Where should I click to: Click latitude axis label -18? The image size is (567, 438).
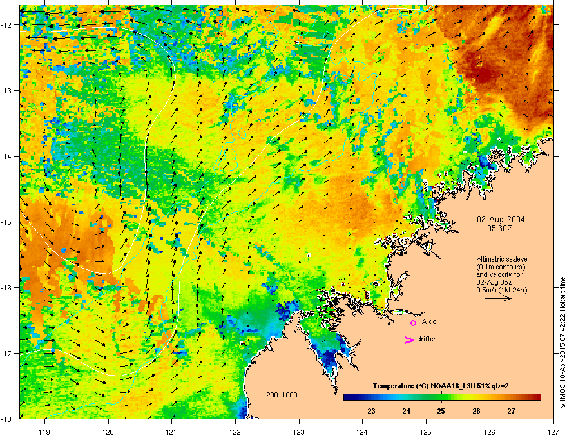click(x=7, y=419)
